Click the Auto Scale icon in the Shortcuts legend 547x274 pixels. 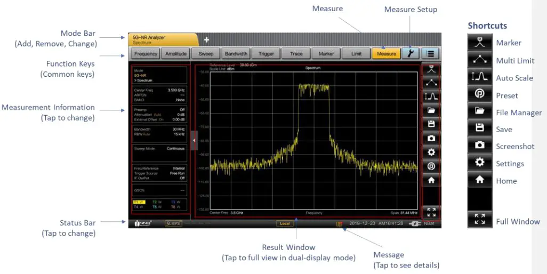point(480,77)
